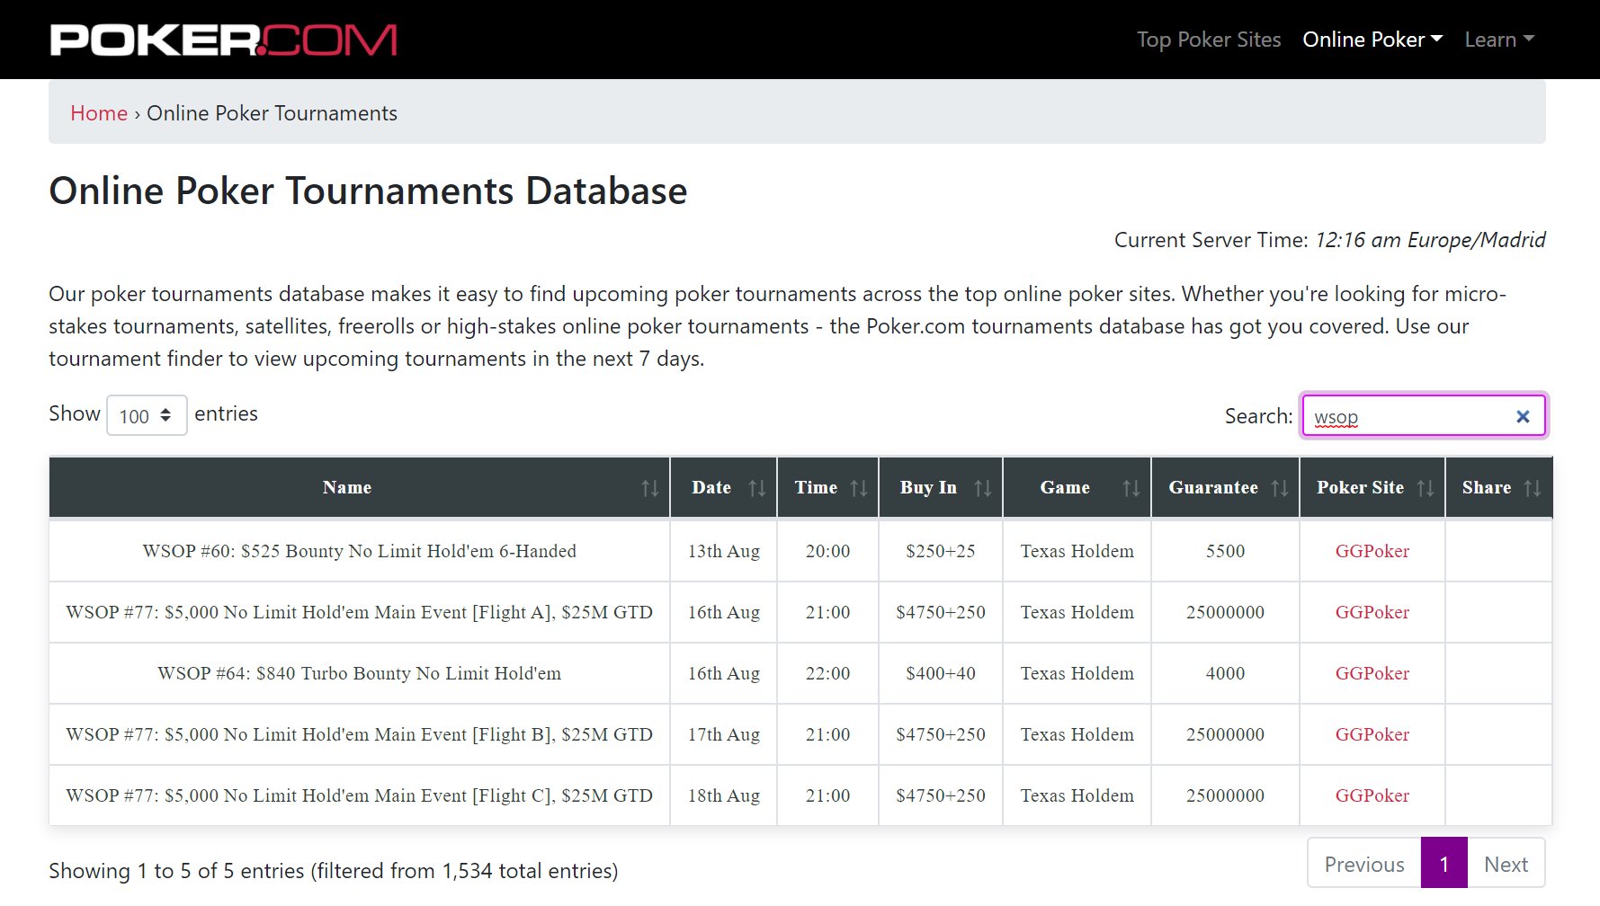
Task: Clear the search field with the X icon
Action: pos(1523,416)
